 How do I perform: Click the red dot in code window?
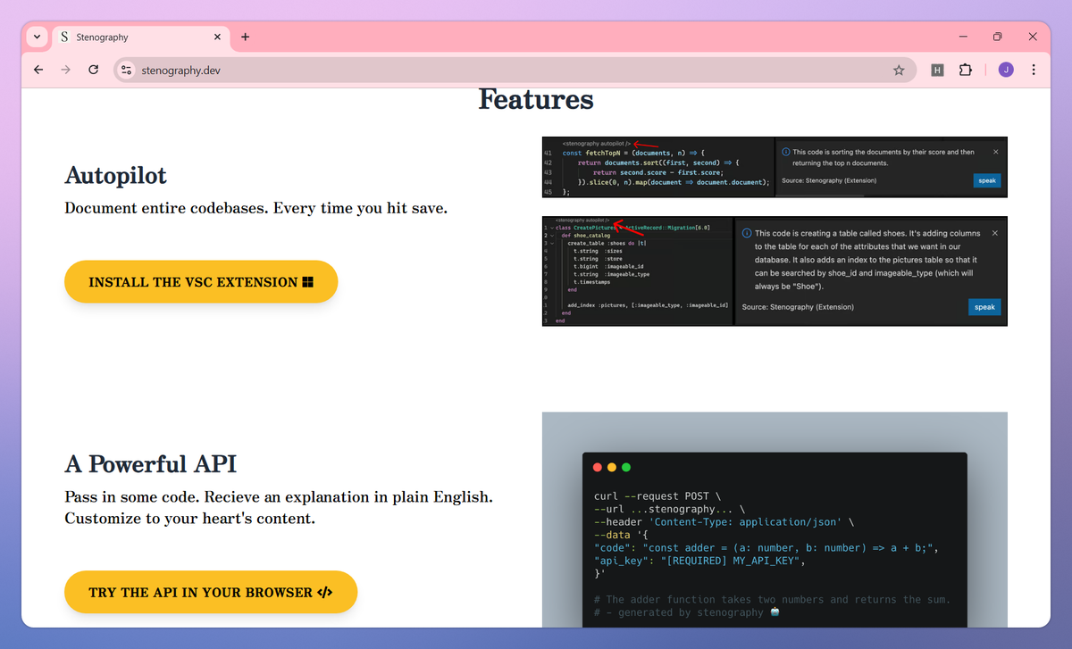(598, 467)
